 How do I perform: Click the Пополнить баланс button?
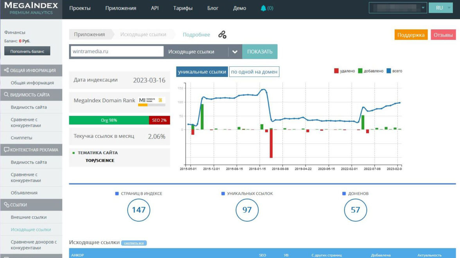pyautogui.click(x=27, y=51)
